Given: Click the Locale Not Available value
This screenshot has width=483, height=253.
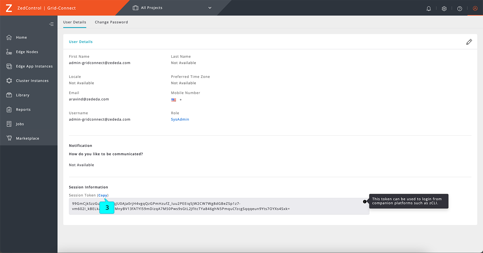Looking at the screenshot, I should click(x=82, y=83).
